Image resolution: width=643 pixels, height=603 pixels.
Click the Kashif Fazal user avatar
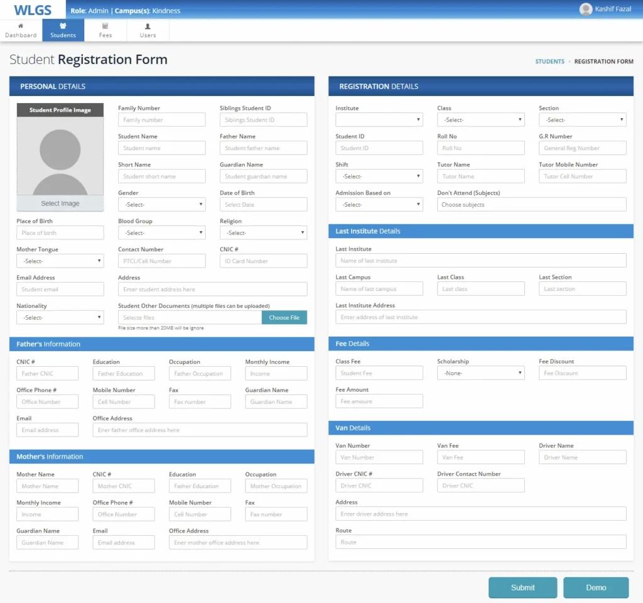click(586, 9)
